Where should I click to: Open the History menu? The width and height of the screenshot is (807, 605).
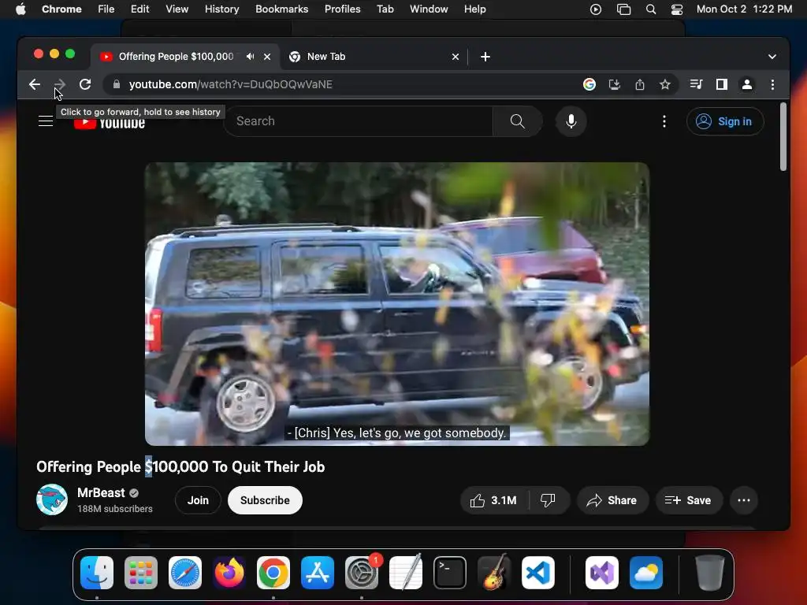(x=221, y=9)
